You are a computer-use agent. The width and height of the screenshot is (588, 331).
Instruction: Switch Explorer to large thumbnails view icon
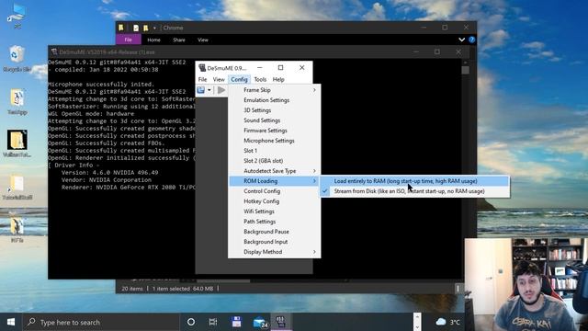458,289
